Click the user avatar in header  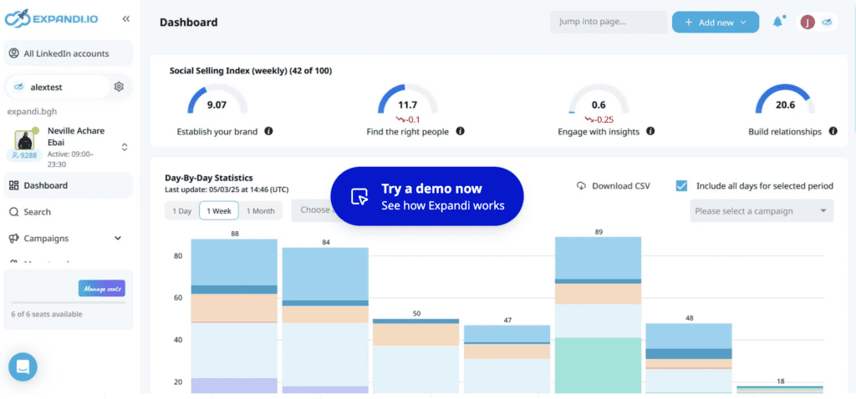click(x=808, y=23)
